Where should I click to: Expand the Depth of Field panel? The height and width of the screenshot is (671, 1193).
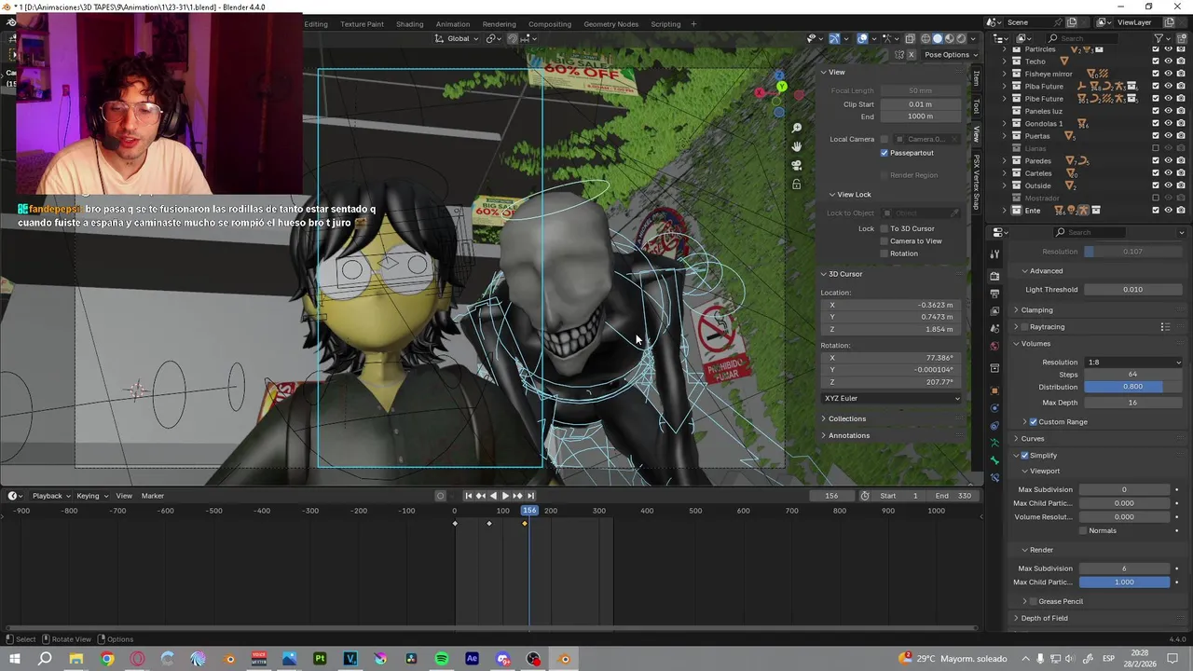point(1017,618)
